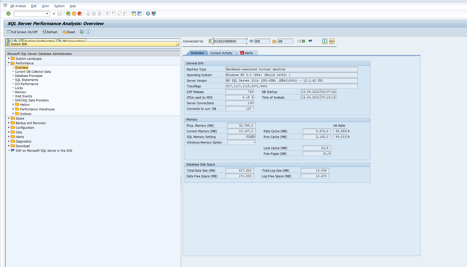Open the DB Analysis menu

pos(18,6)
